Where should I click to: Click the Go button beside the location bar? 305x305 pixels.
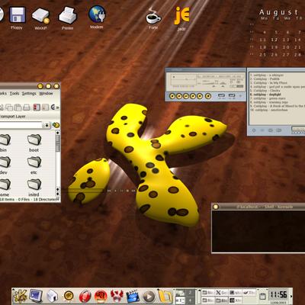(56, 125)
